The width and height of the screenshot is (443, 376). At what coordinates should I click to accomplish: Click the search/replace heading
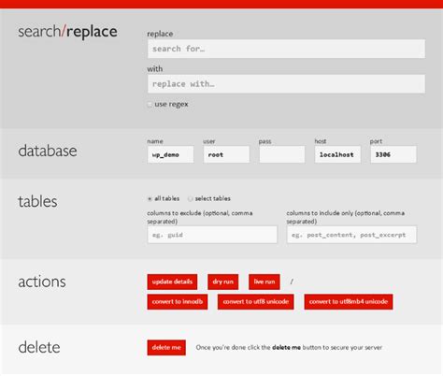point(67,32)
